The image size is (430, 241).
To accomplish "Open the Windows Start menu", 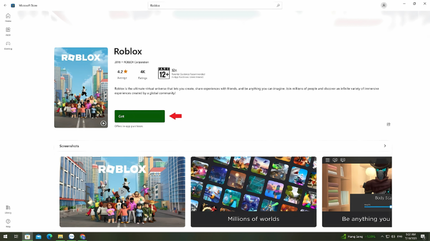I will pyautogui.click(x=4, y=237).
